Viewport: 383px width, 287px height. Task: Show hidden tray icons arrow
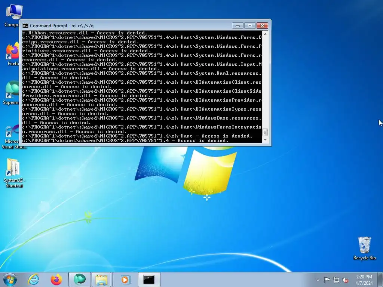point(318,280)
